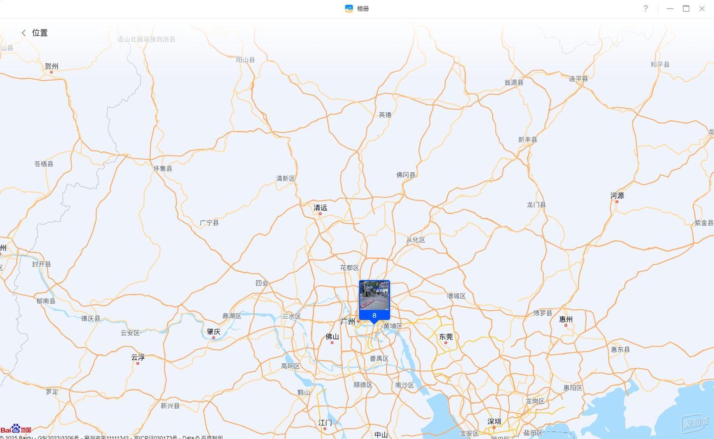714x439 pixels.
Task: Click the 广州 city label on map
Action: click(x=348, y=322)
